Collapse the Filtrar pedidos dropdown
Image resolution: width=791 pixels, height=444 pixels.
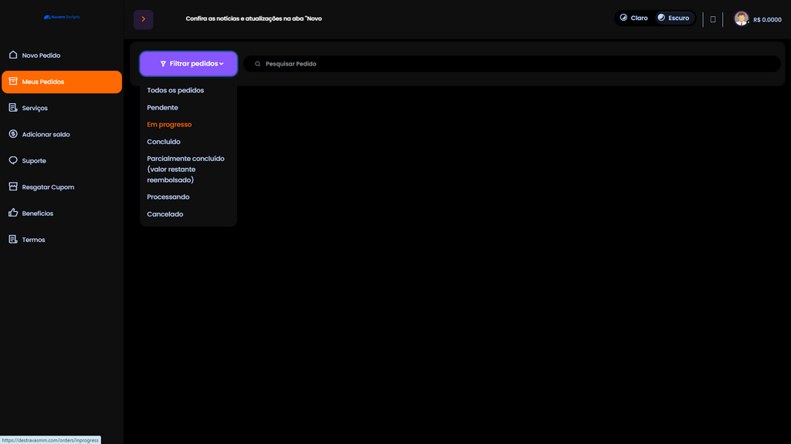pyautogui.click(x=188, y=64)
